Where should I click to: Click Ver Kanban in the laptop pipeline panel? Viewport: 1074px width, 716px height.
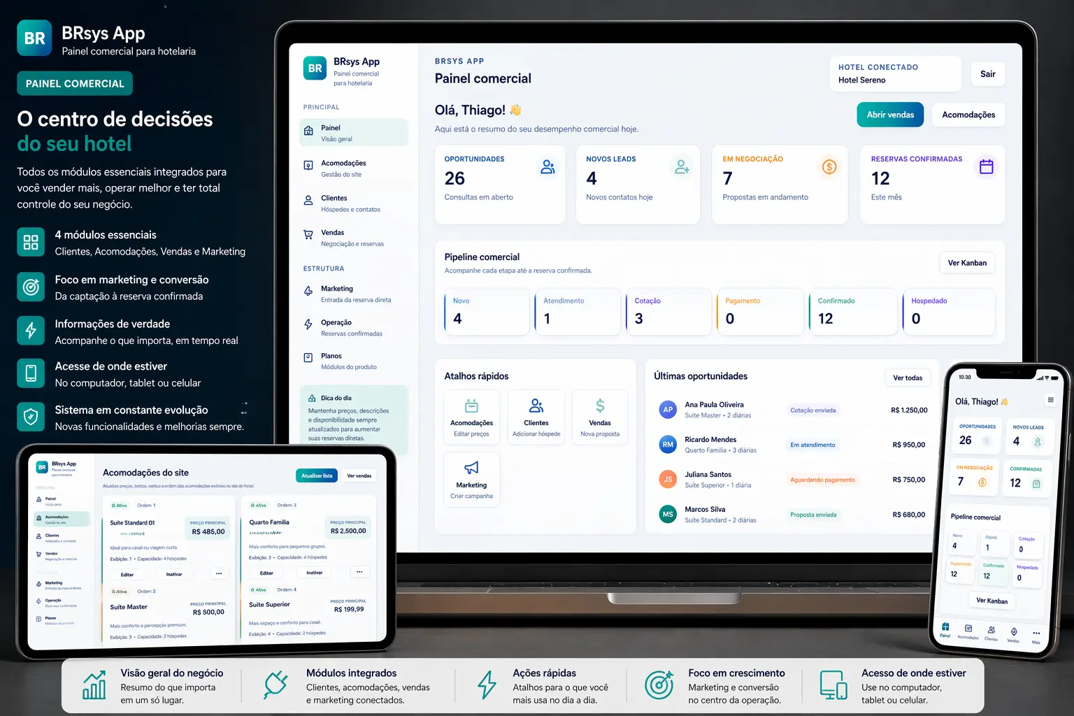(x=966, y=263)
